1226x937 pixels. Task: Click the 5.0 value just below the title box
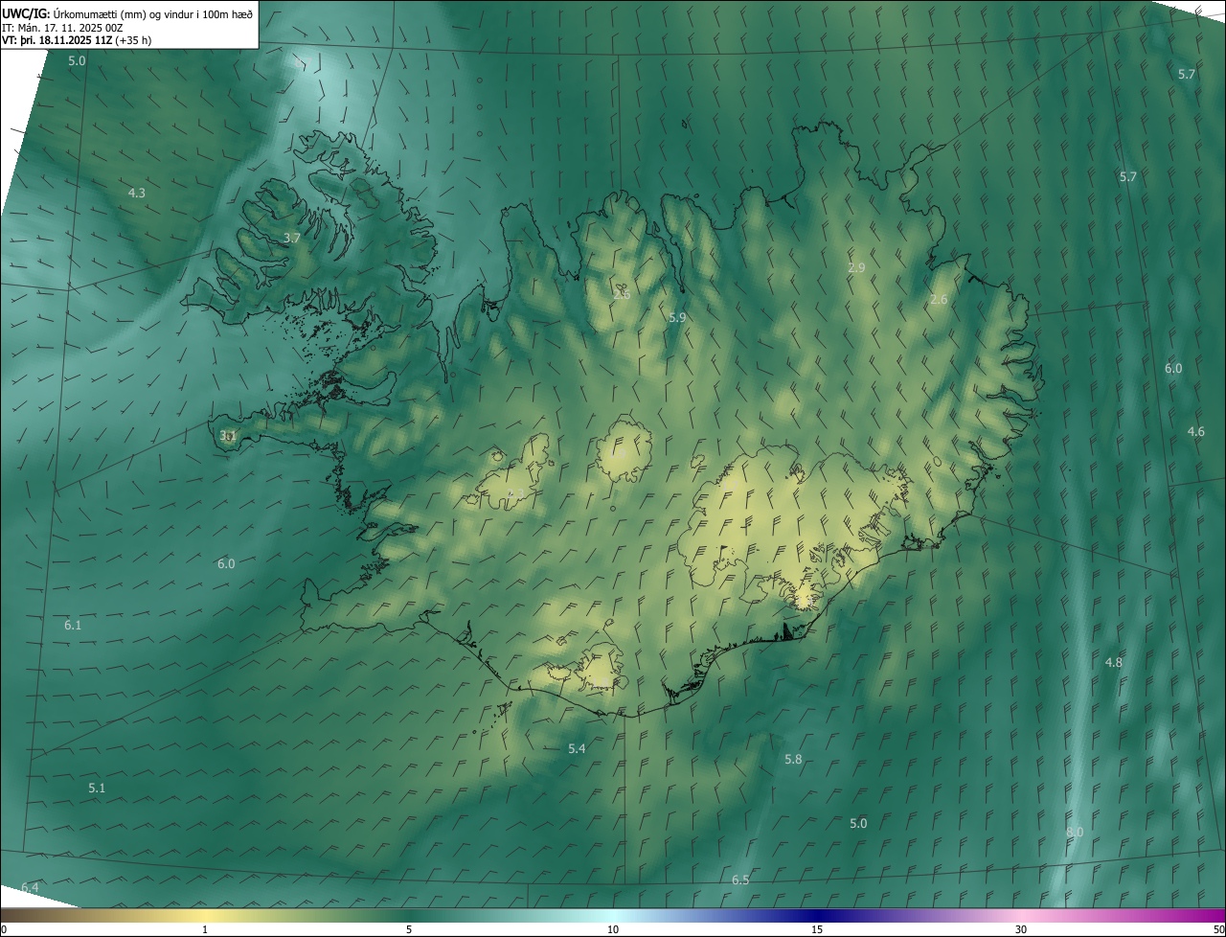[77, 60]
